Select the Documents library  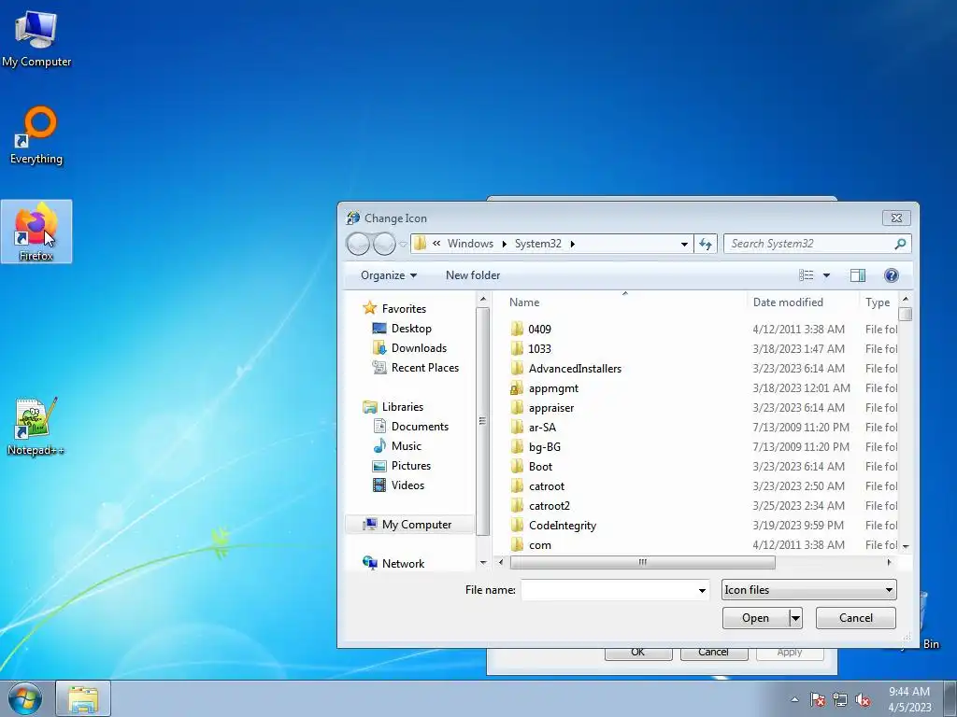(411, 426)
